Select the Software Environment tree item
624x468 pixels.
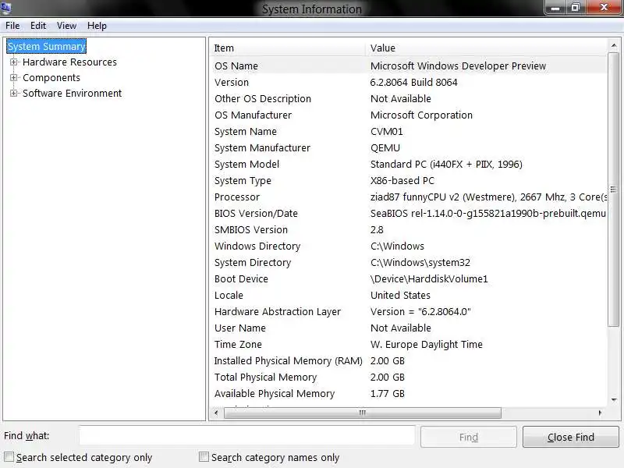pos(72,93)
